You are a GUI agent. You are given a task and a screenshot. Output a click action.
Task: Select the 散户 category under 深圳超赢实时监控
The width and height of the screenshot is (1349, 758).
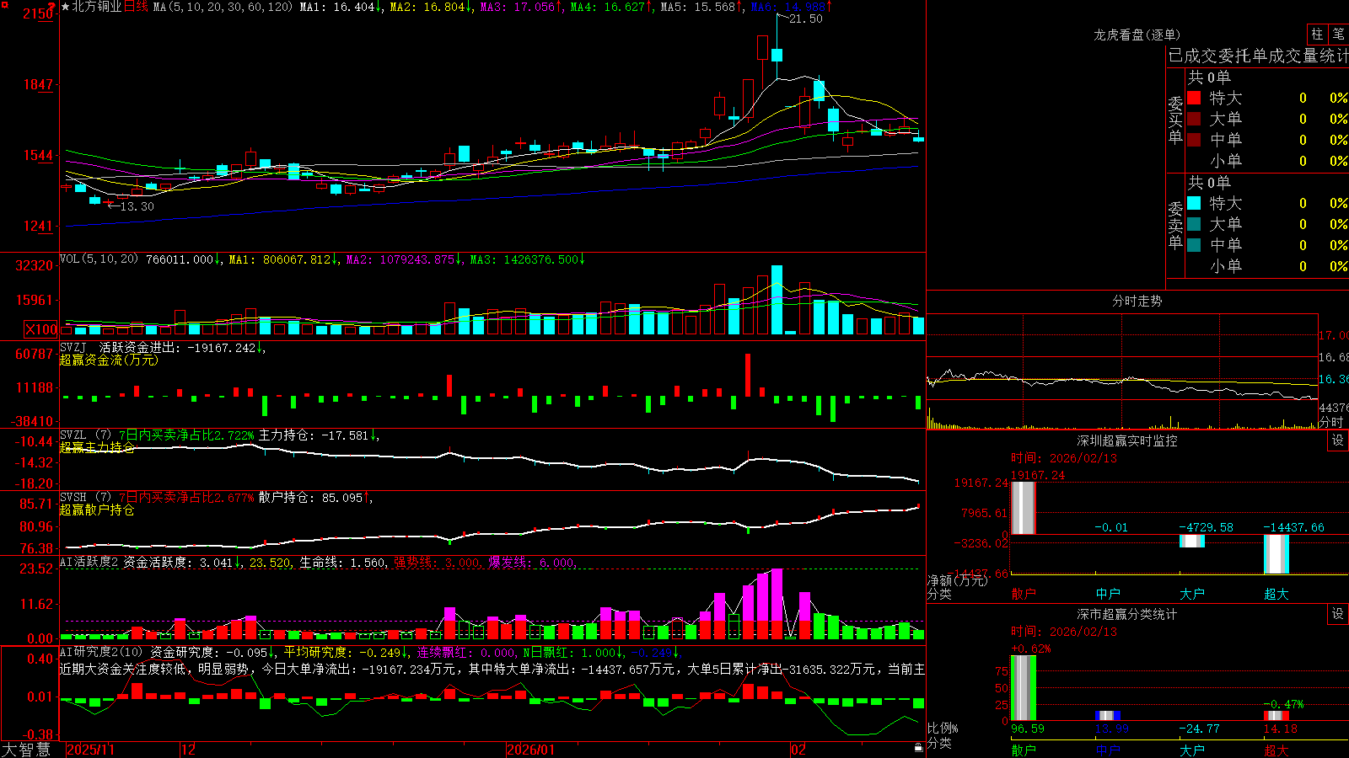1024,594
